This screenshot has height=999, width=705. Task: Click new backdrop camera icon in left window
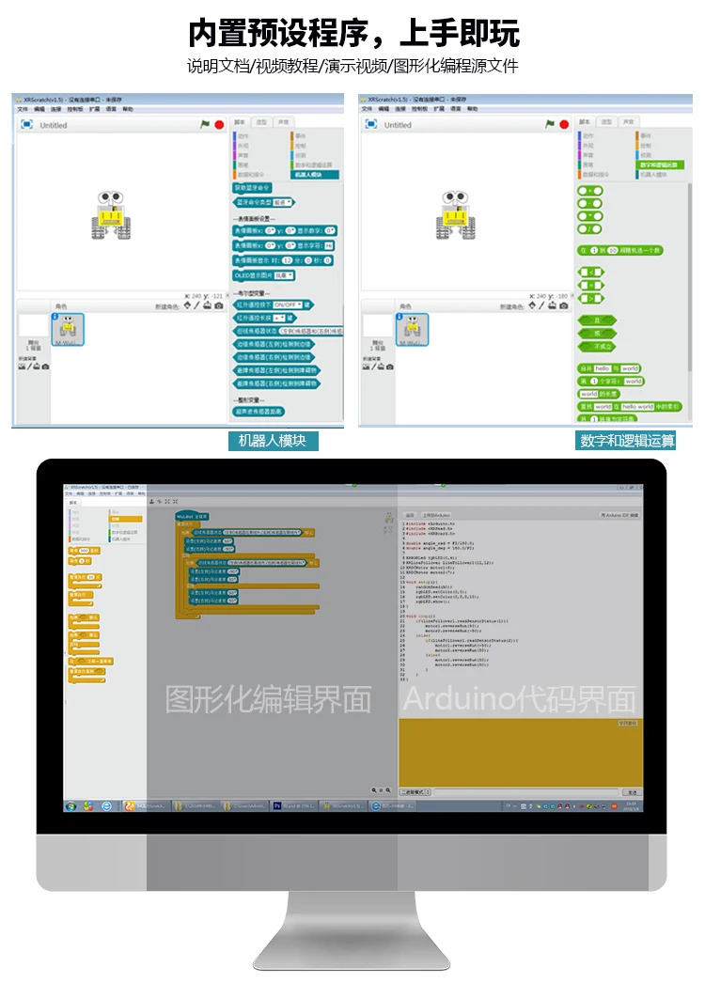[x=45, y=367]
